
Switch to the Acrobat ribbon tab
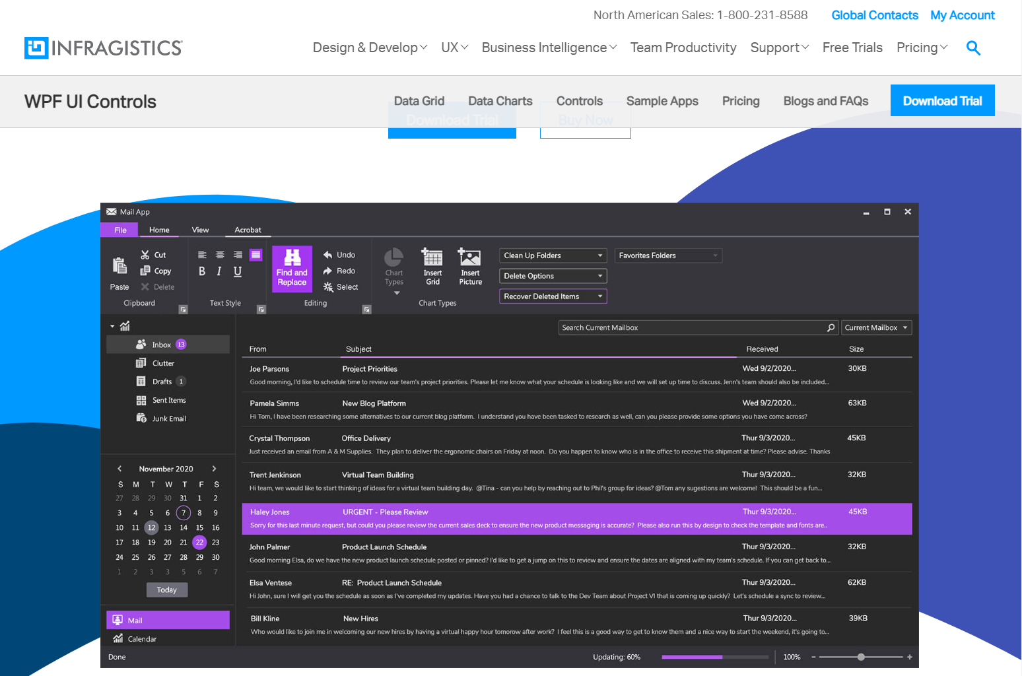pos(248,230)
